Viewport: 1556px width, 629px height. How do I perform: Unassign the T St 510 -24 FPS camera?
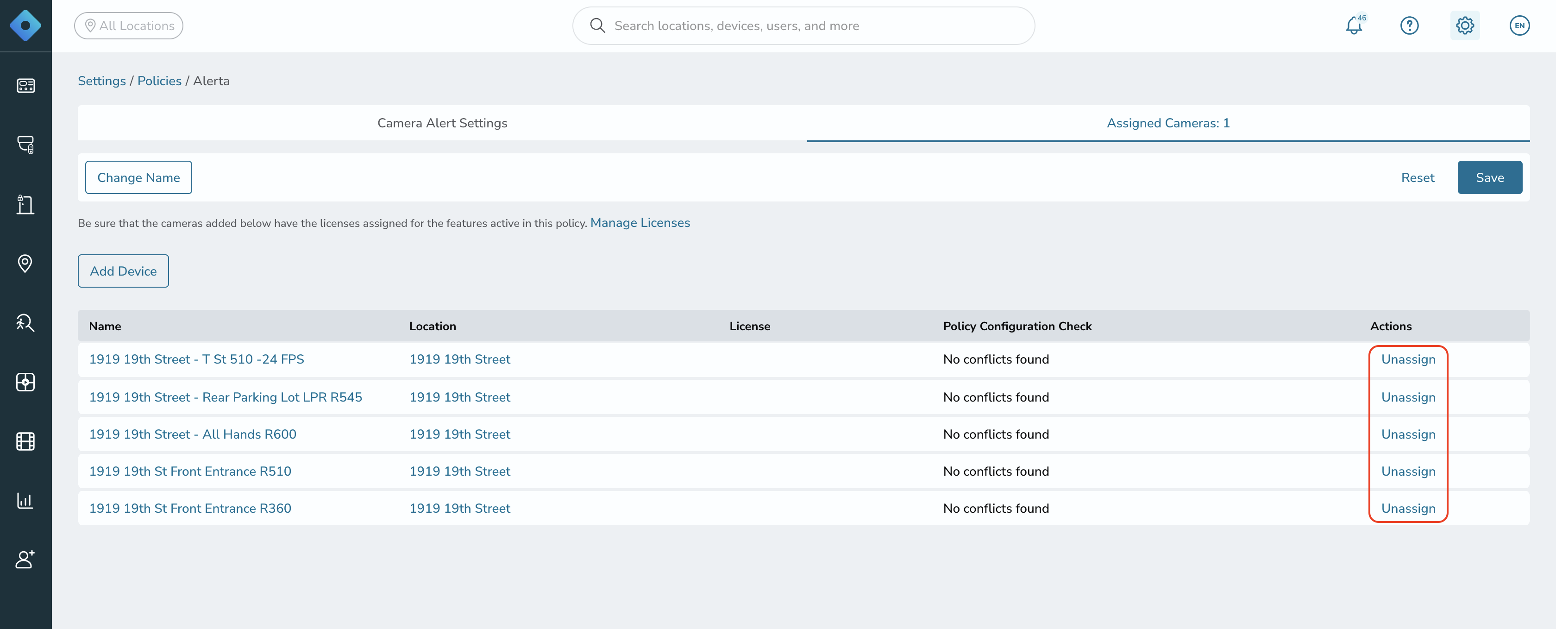click(1408, 359)
